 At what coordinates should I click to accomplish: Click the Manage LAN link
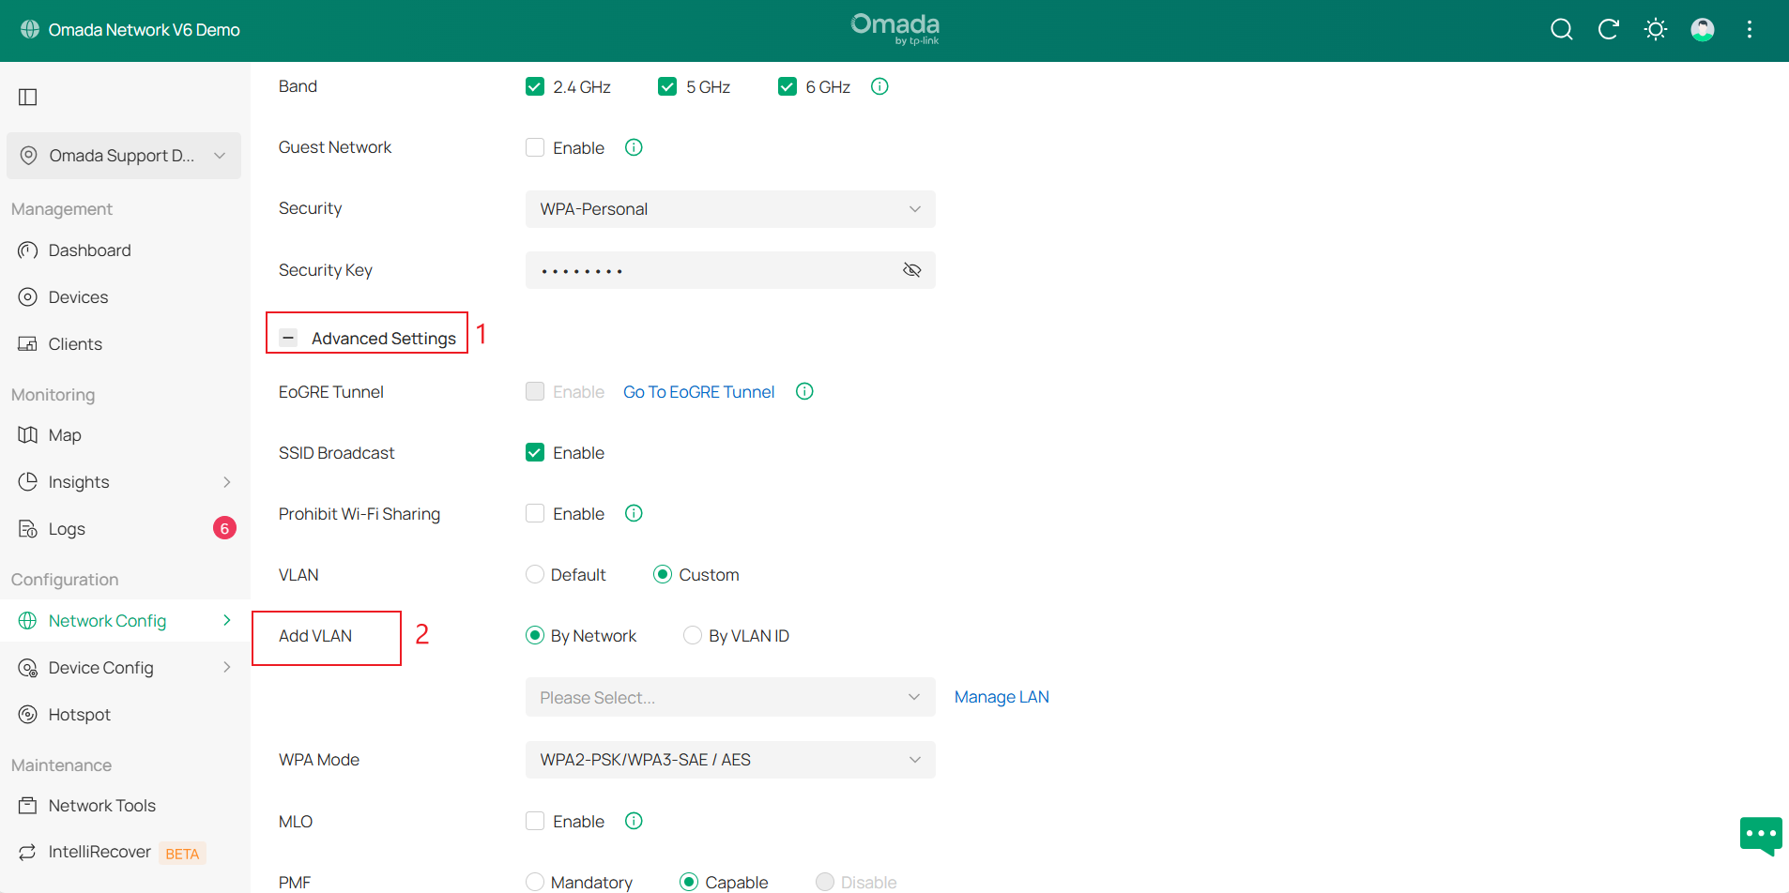tap(1001, 696)
